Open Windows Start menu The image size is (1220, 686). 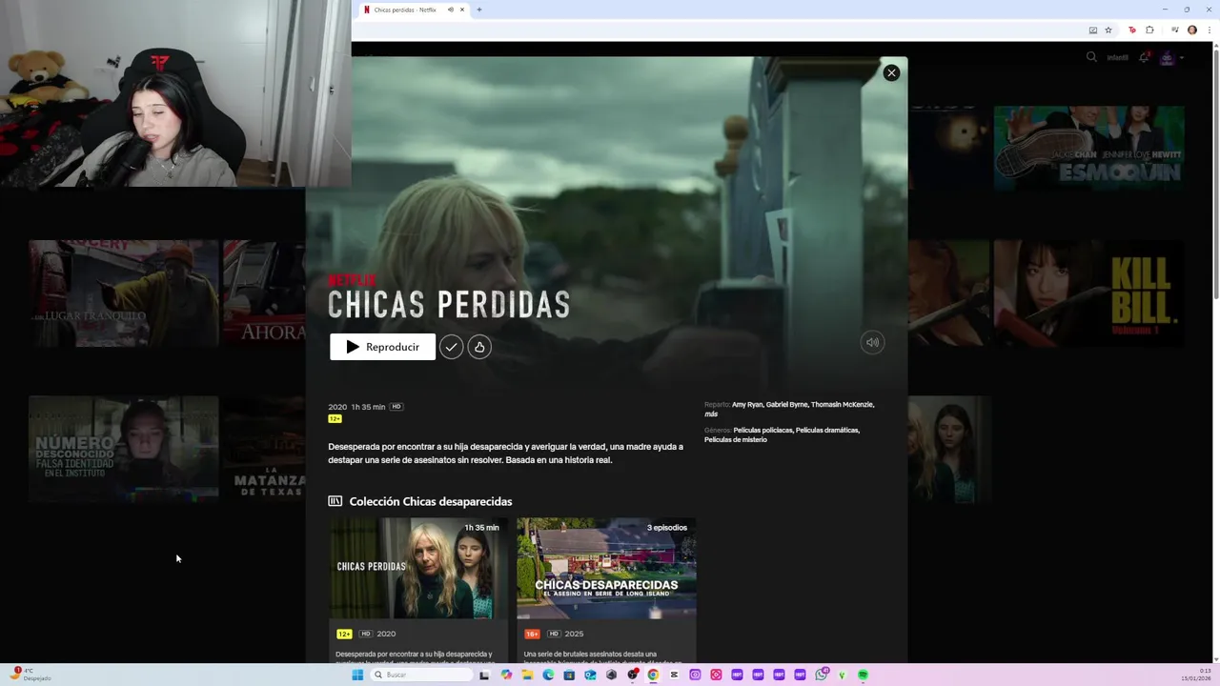pos(357,675)
